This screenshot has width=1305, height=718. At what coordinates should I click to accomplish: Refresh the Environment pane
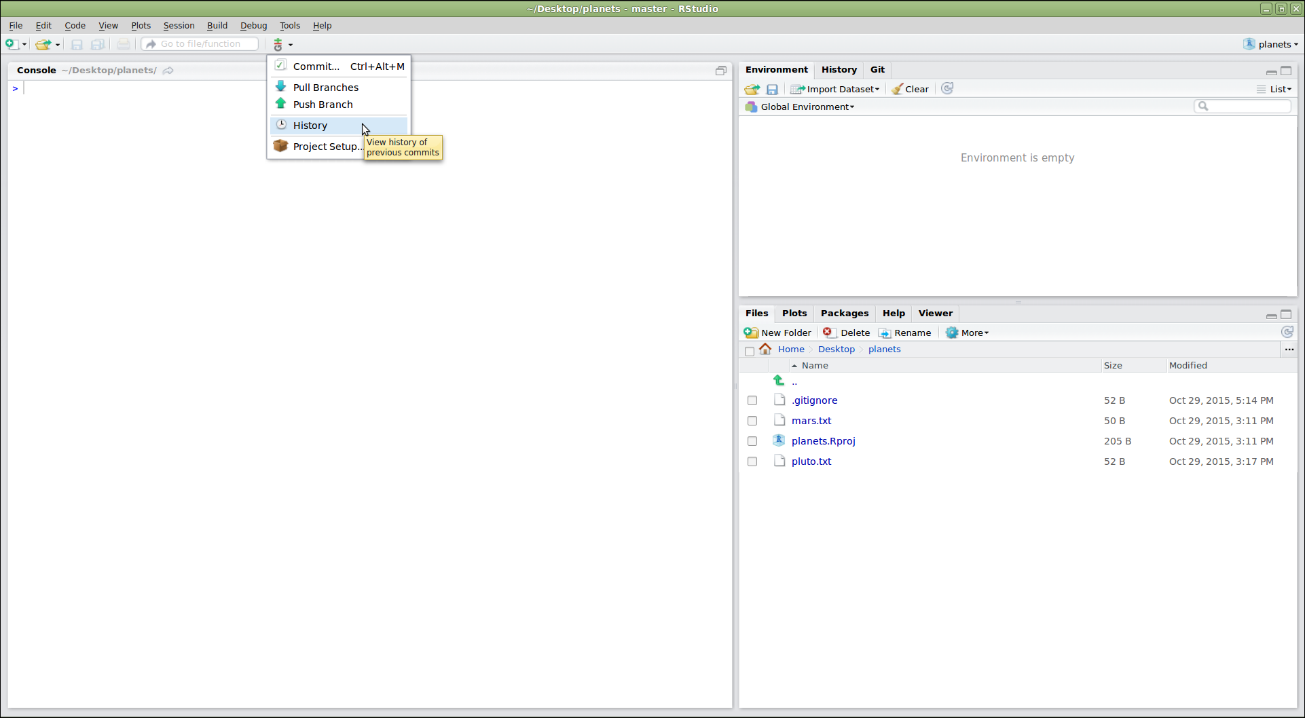pos(947,89)
